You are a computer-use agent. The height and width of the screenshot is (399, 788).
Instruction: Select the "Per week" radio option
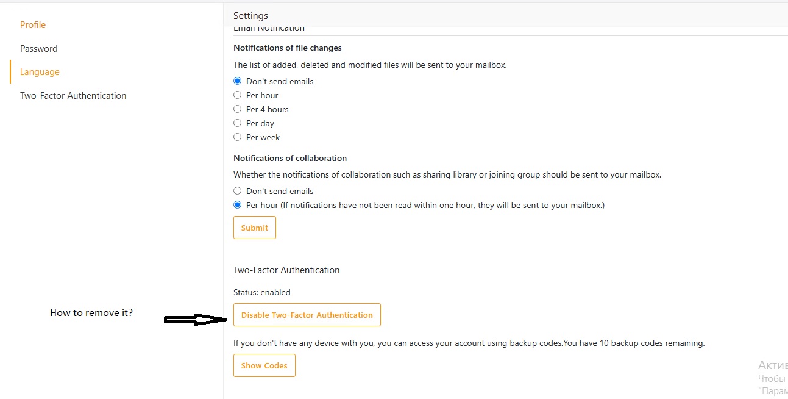coord(238,137)
